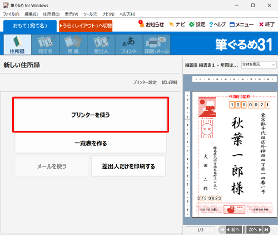
Task: Open 設定 settings gear
Action: coord(197,25)
